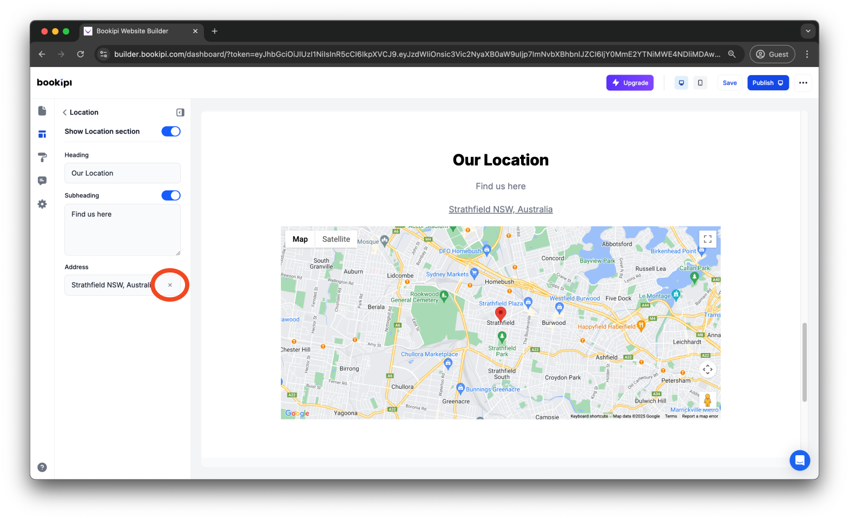The width and height of the screenshot is (849, 519).
Task: Open the help question mark icon
Action: 42,468
